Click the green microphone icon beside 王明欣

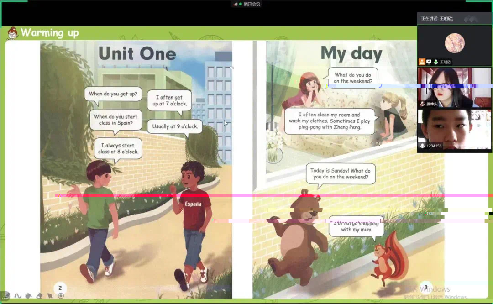pyautogui.click(x=436, y=62)
